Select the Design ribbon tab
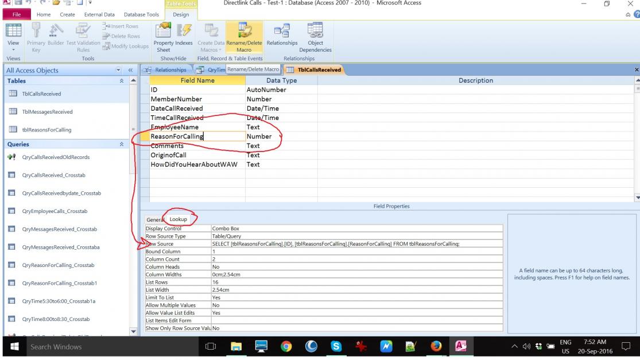This screenshot has width=640, height=360. [181, 15]
